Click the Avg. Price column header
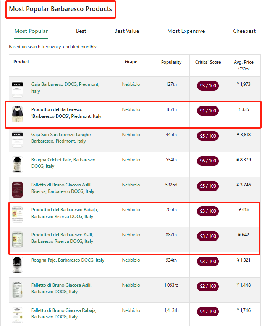Viewport: 262px width, 326px height. click(243, 62)
